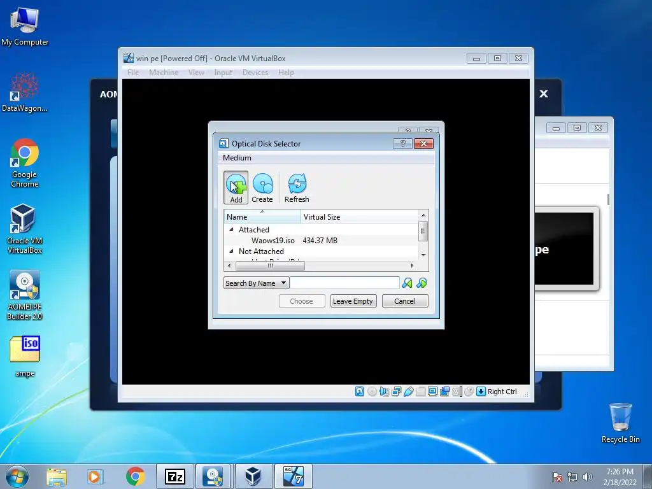Image resolution: width=652 pixels, height=489 pixels.
Task: Sort by the Virtual Size column header
Action: (359, 216)
